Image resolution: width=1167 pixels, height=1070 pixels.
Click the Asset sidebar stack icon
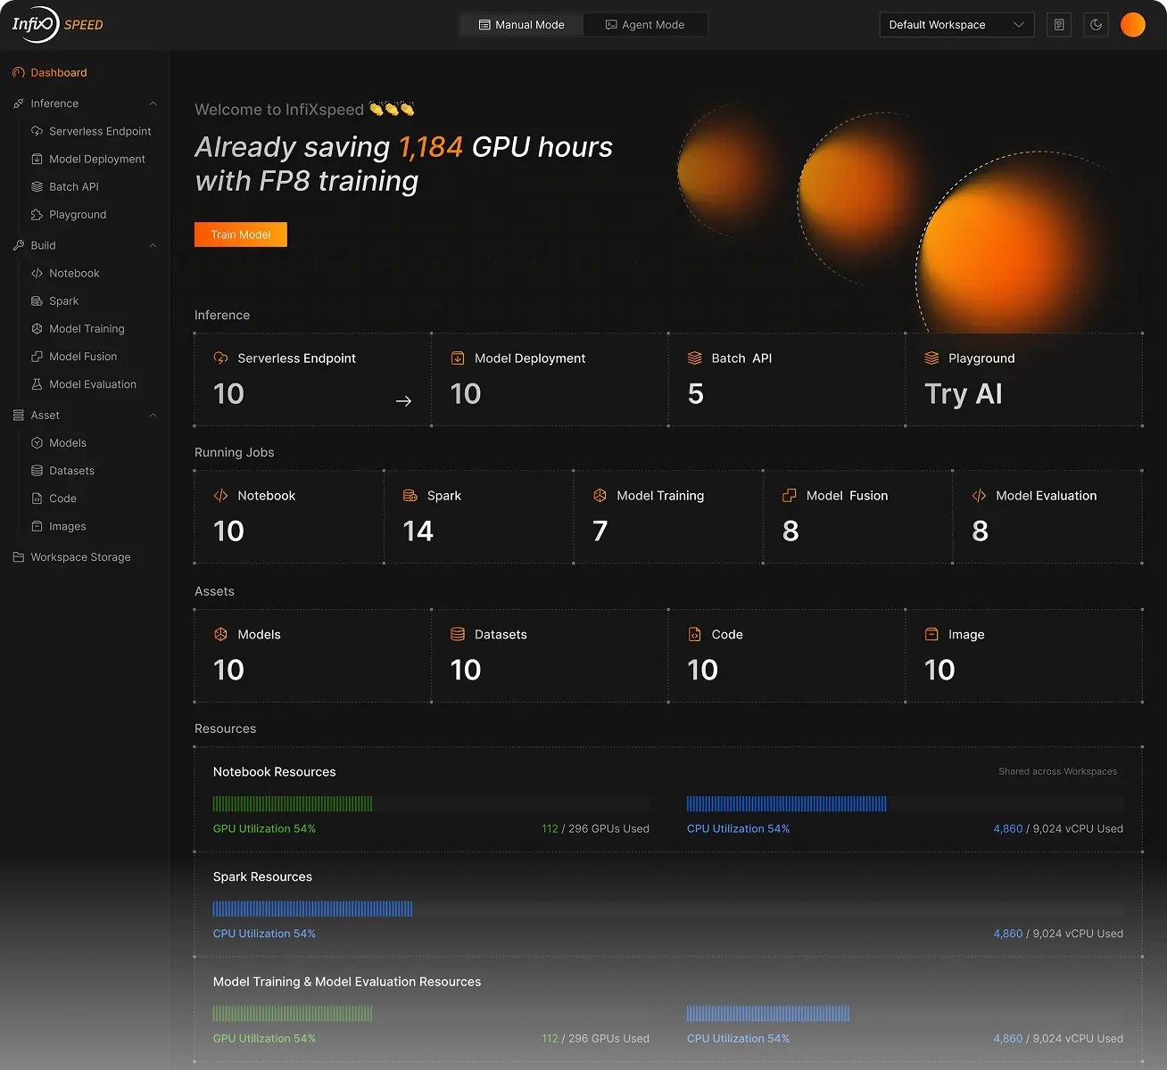(x=19, y=416)
